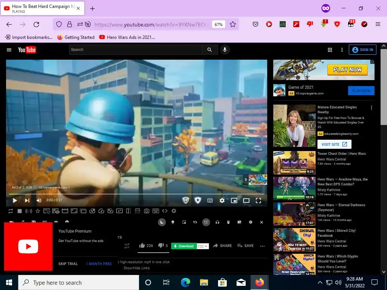Click the repeat arrows icon in lower toolbar

pyautogui.click(x=195, y=222)
